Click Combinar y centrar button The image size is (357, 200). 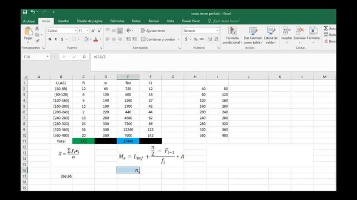(158, 39)
